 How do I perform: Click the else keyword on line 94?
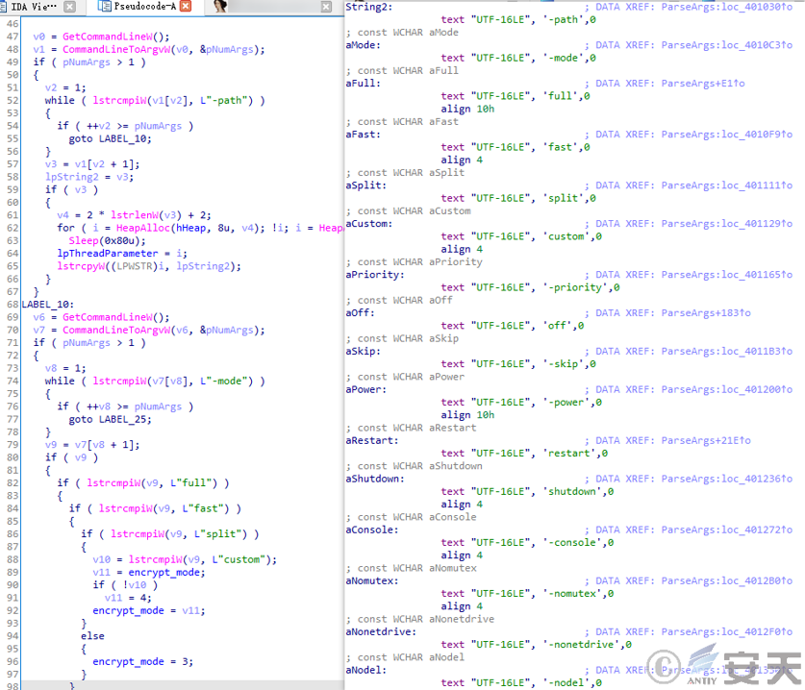coord(92,636)
